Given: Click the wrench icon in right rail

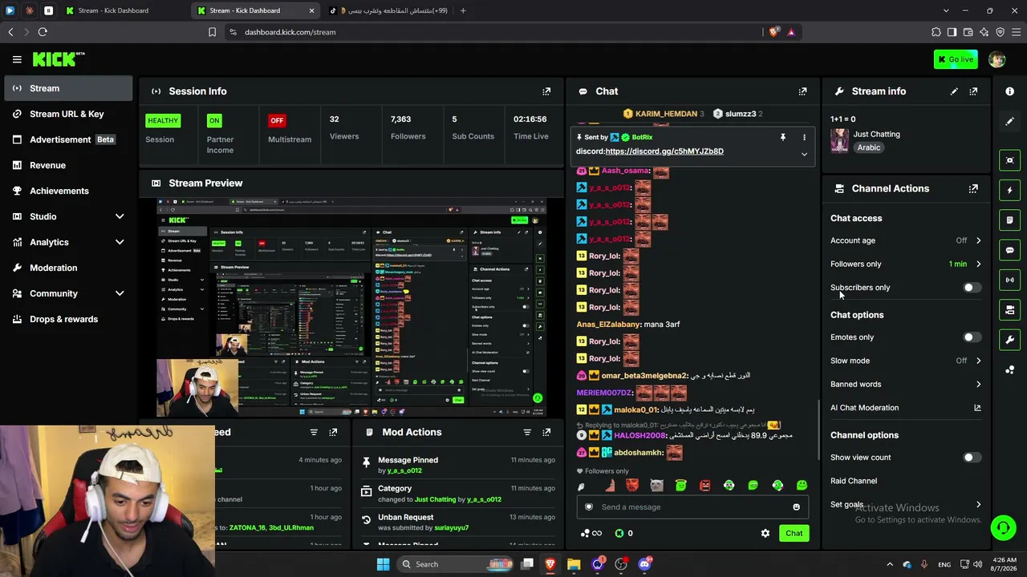Looking at the screenshot, I should (x=1010, y=340).
